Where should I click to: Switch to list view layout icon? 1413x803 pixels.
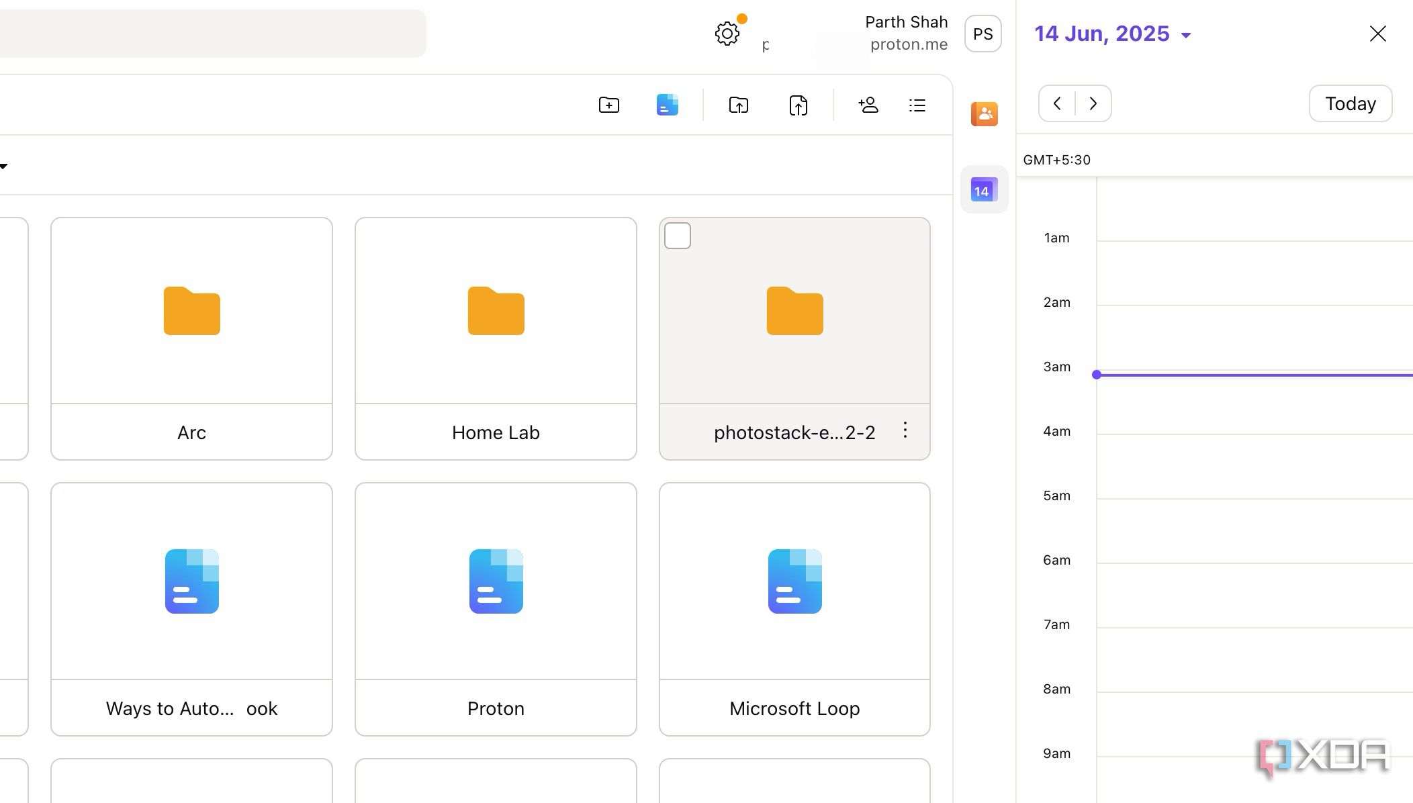[x=917, y=105]
